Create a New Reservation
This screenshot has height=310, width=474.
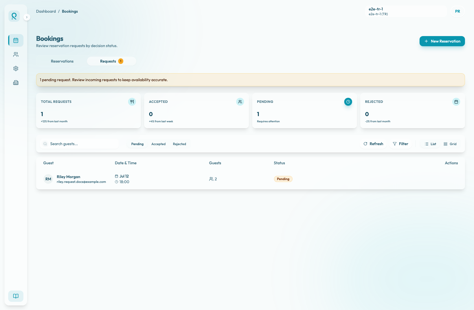click(442, 41)
